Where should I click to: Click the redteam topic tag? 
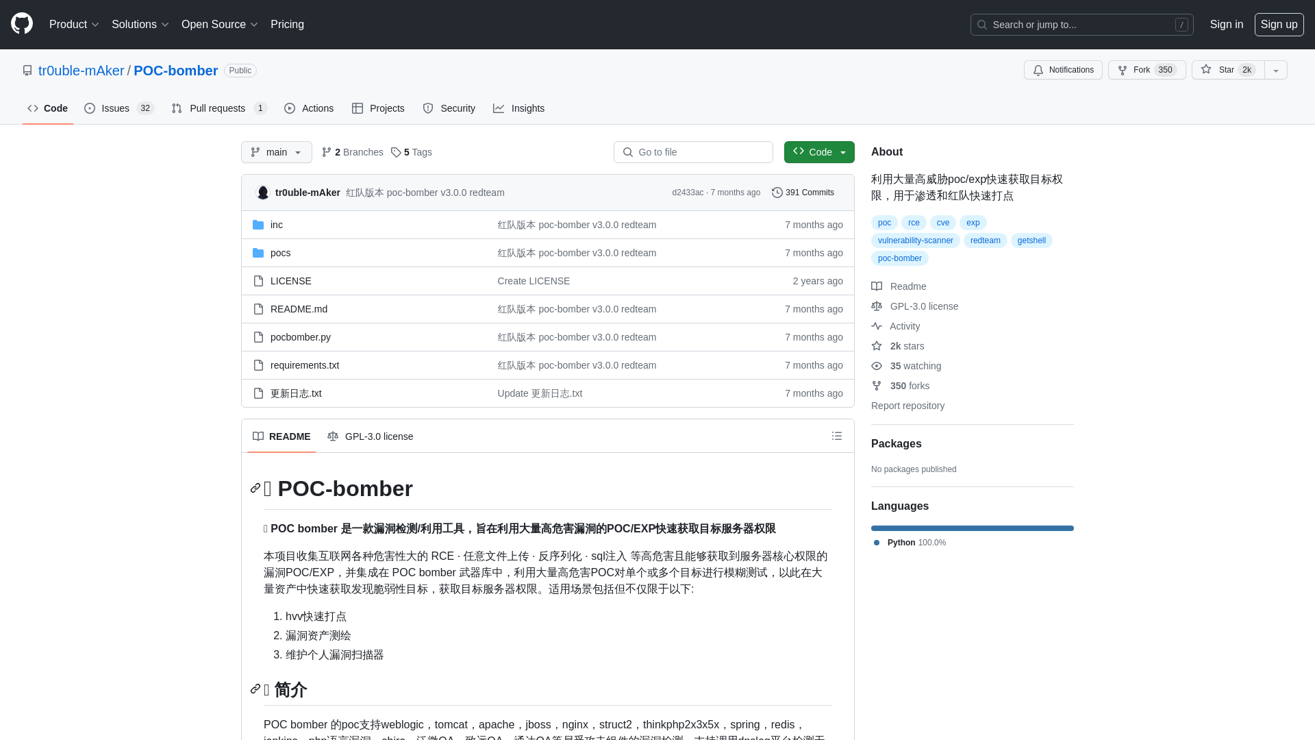coord(985,241)
